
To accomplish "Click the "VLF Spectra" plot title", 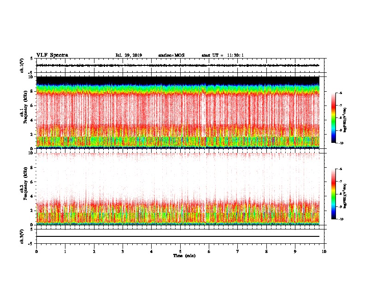I will click(x=52, y=55).
